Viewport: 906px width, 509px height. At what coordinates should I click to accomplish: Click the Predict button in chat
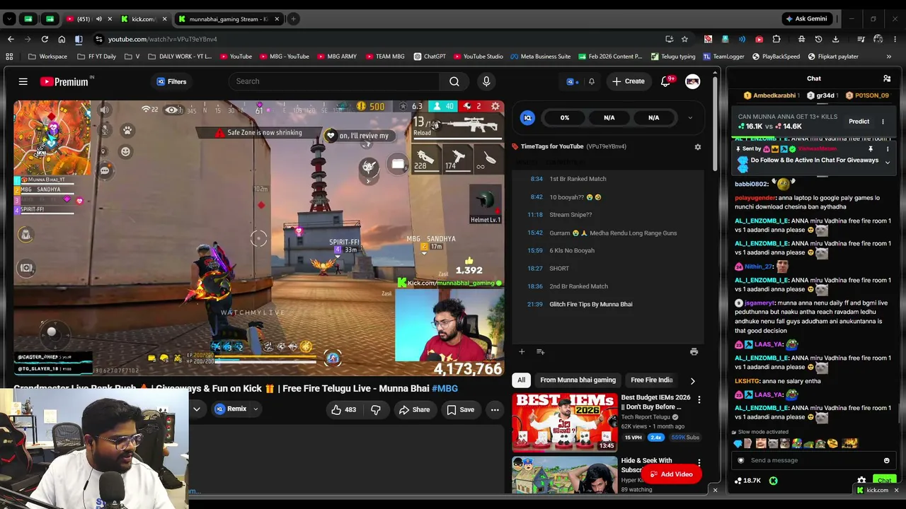pyautogui.click(x=859, y=122)
